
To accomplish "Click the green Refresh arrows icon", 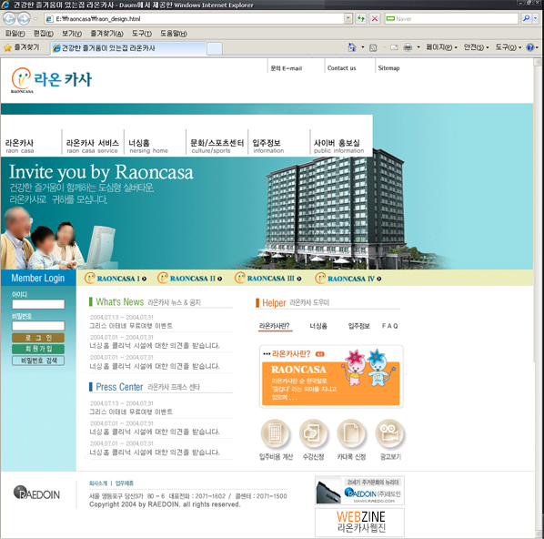I will point(361,18).
